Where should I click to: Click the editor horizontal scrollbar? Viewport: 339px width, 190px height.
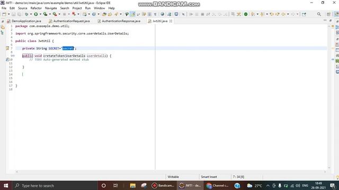point(171,172)
